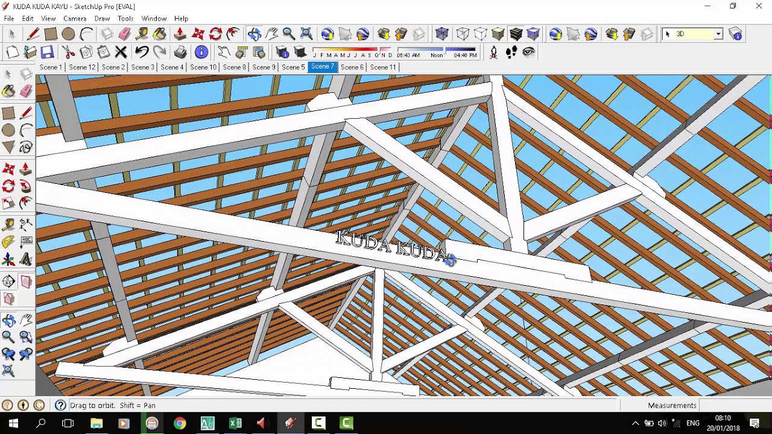Open Layer Manager icon beside layer dropdown
Image resolution: width=772 pixels, height=434 pixels.
pyautogui.click(x=735, y=34)
